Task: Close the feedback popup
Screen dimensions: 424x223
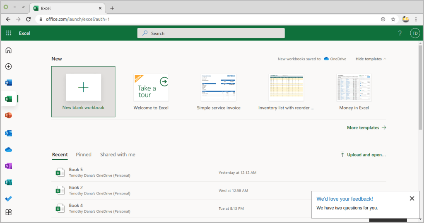Action: [412, 199]
